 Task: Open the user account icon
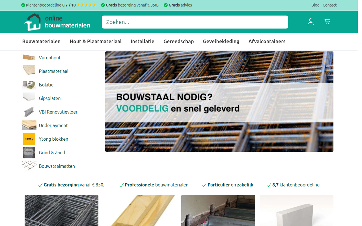(x=311, y=22)
